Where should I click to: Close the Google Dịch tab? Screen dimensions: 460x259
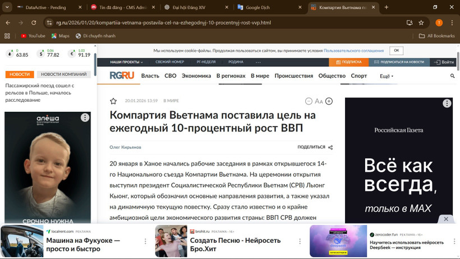click(300, 7)
